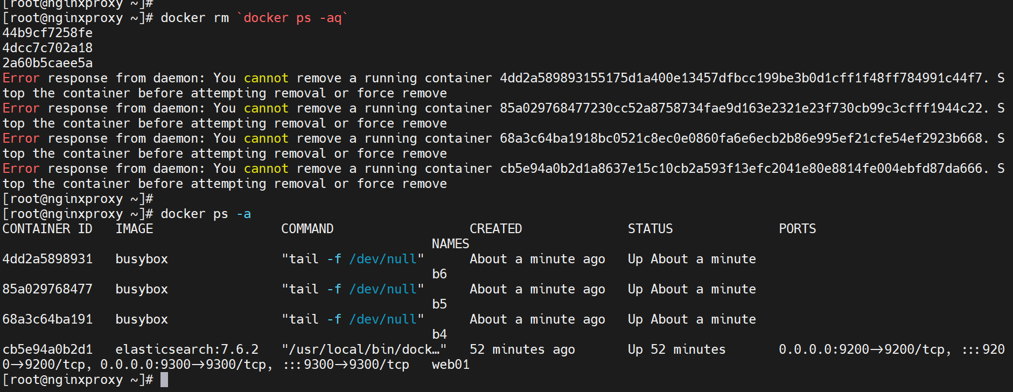Click the "Up 52 minutes" status text
The height and width of the screenshot is (392, 1013).
click(x=676, y=349)
